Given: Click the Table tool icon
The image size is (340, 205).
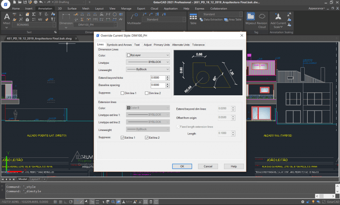Looking at the screenshot, I should (x=193, y=17).
